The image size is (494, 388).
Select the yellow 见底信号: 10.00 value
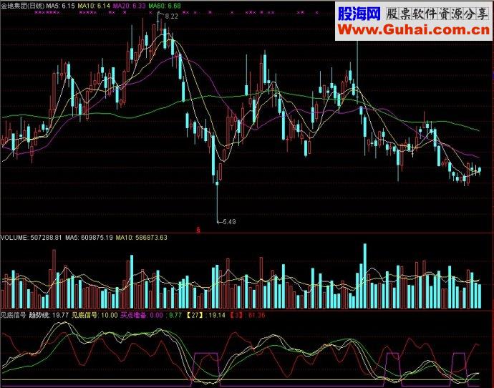pyautogui.click(x=95, y=315)
